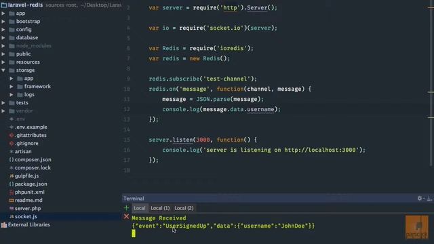Image resolution: width=434 pixels, height=244 pixels.
Task: Open gulpfile.js in the project tree
Action: coord(26,176)
